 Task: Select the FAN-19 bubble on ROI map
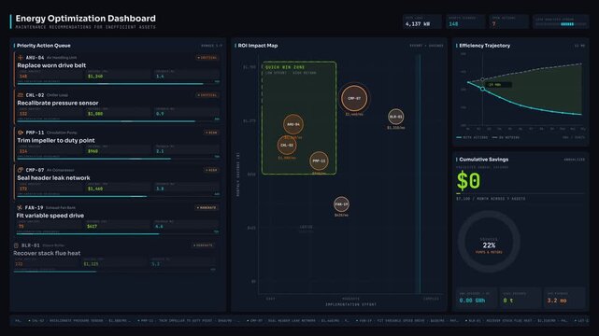[x=341, y=204]
